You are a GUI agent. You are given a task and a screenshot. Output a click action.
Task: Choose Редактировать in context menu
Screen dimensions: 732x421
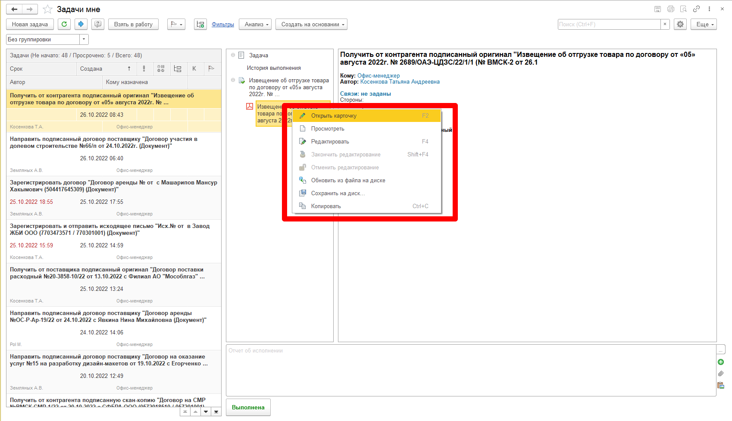[x=367, y=141]
